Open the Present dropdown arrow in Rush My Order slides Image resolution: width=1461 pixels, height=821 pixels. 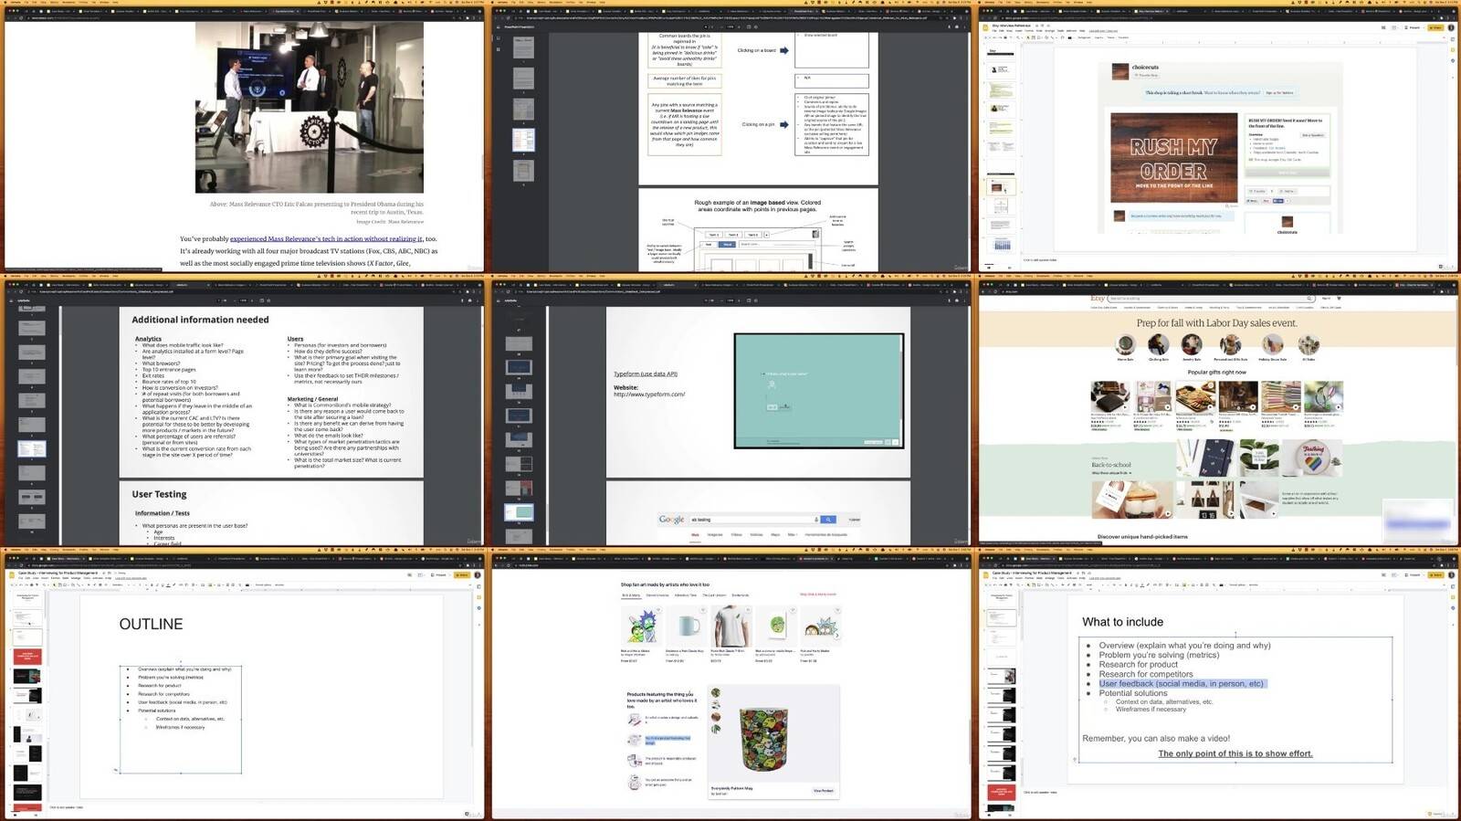click(1424, 27)
